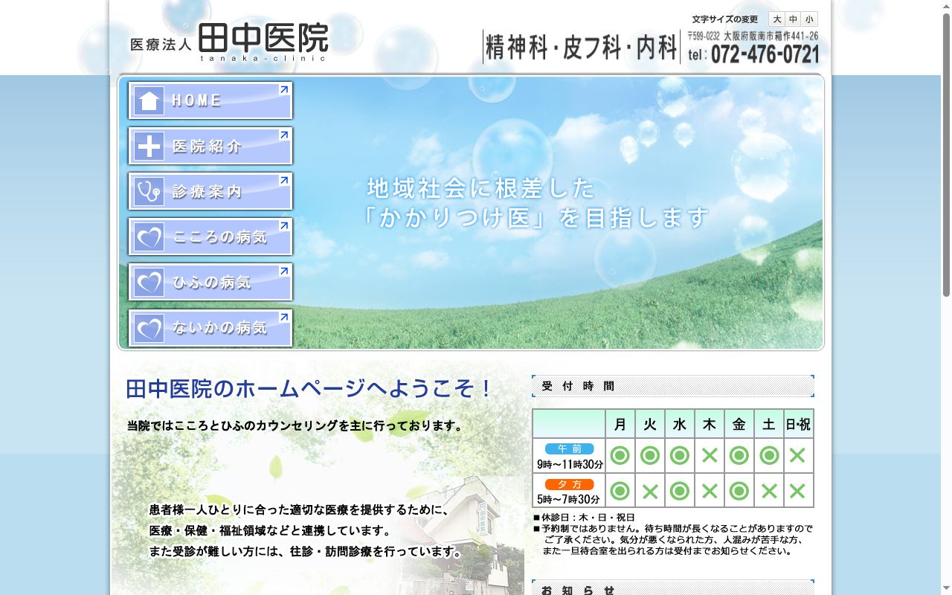Click the 夕方 label in timetable
Image resolution: width=952 pixels, height=595 pixels.
tap(570, 484)
